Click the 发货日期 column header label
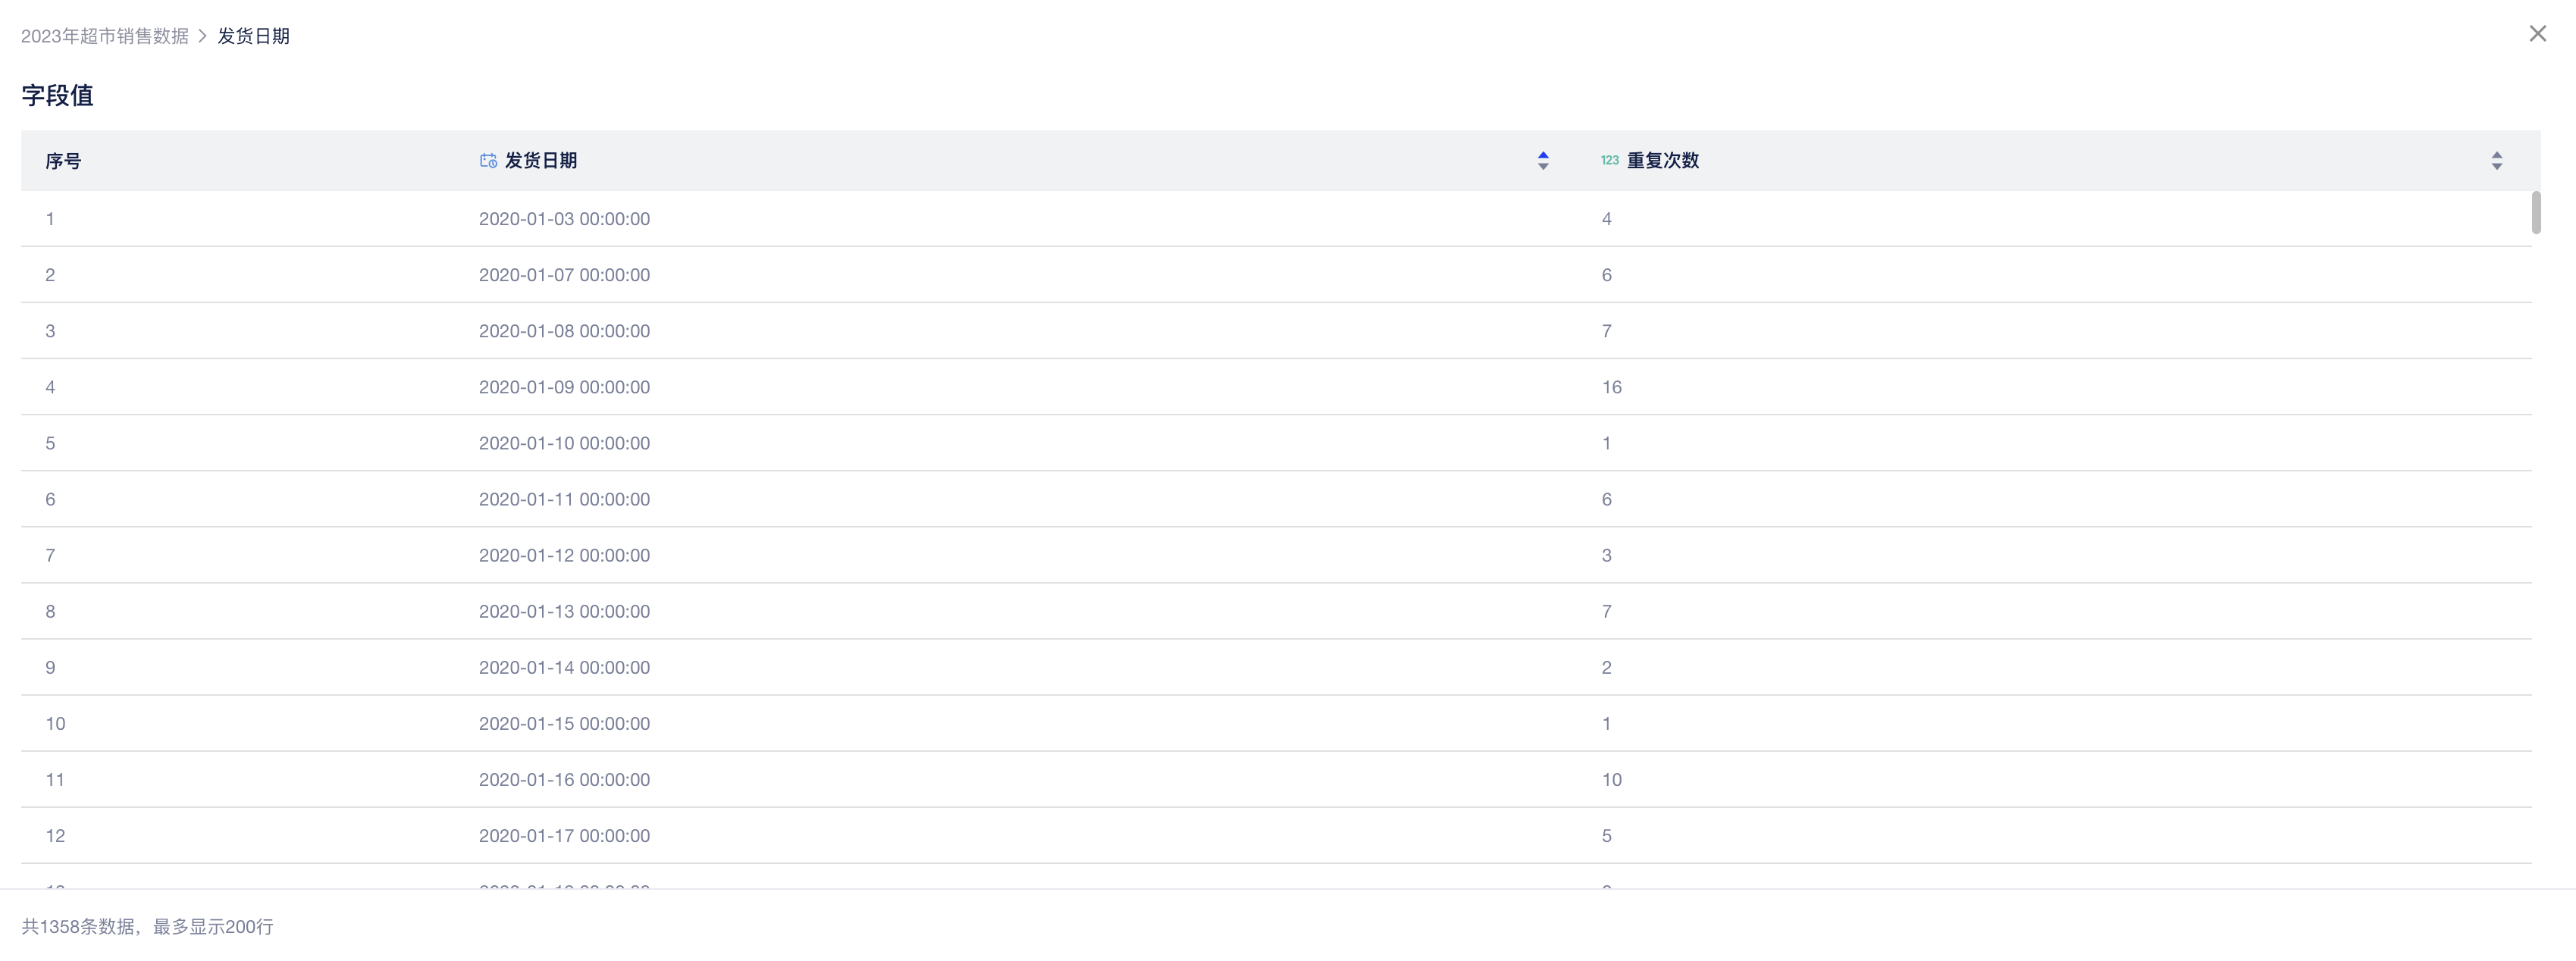The width and height of the screenshot is (2576, 961). click(x=540, y=160)
